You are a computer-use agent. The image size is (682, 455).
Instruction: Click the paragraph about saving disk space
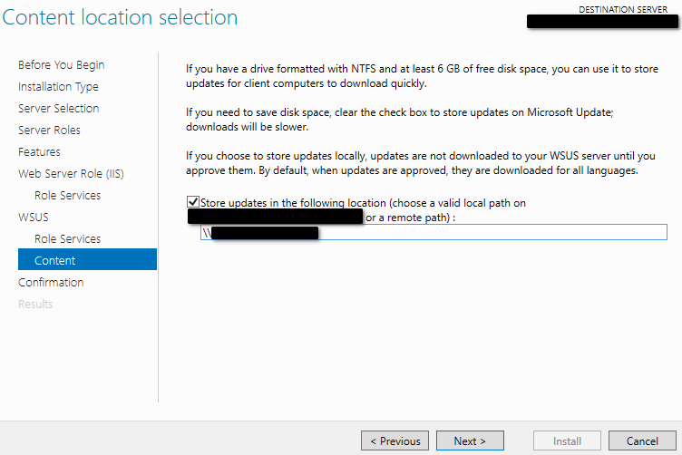click(x=399, y=120)
